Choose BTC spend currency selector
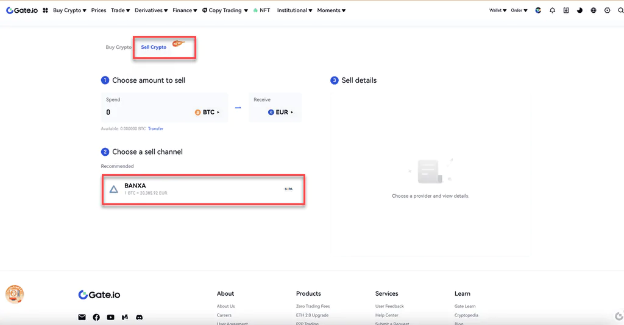The height and width of the screenshot is (325, 624). 207,112
